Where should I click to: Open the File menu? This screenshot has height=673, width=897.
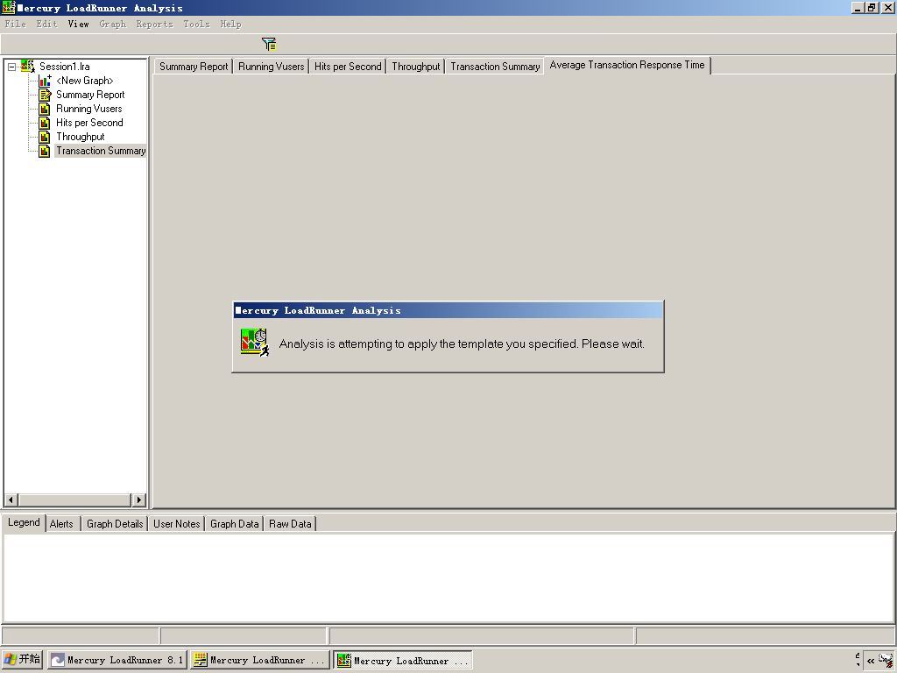coord(16,24)
